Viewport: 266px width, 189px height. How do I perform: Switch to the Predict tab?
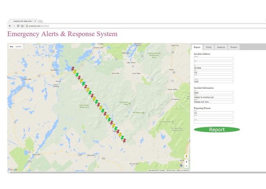pyautogui.click(x=233, y=47)
